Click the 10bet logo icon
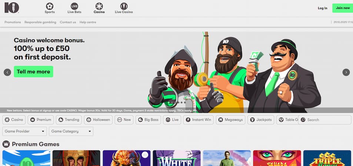 (x=12, y=8)
